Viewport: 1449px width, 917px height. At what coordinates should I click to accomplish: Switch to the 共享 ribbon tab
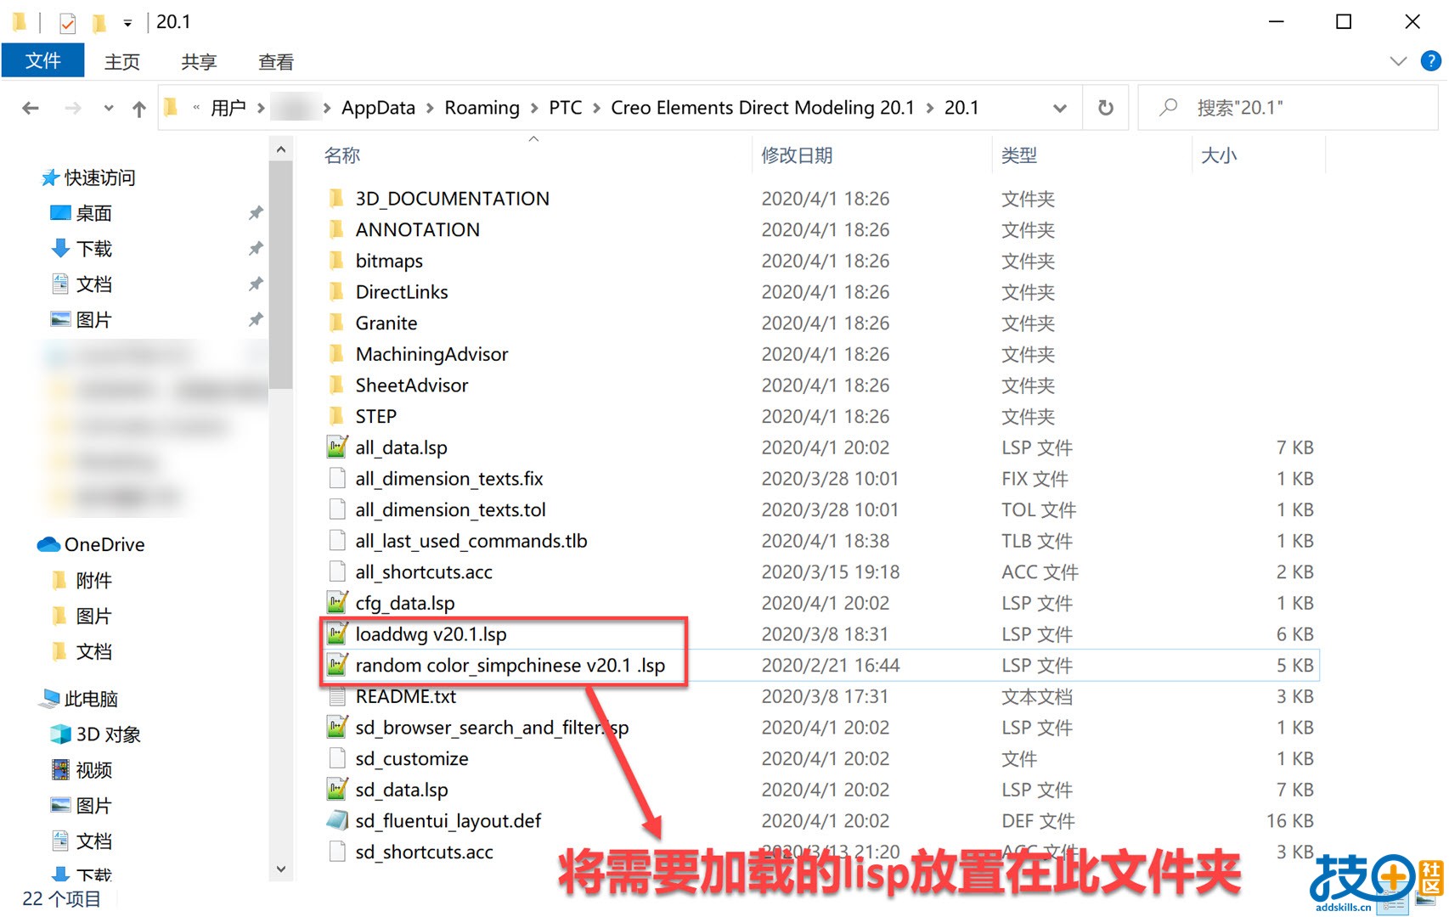coord(199,62)
